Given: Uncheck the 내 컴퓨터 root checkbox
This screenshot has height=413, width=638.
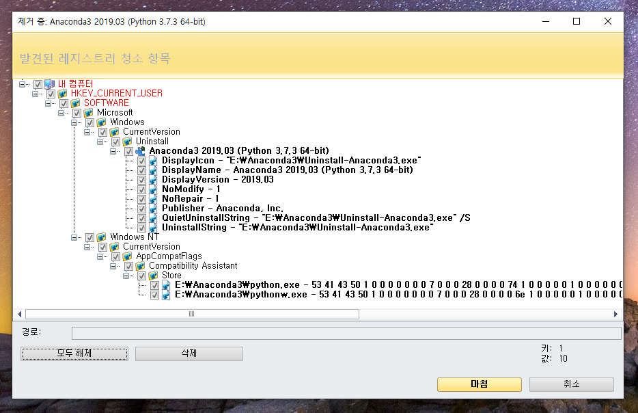Looking at the screenshot, I should pyautogui.click(x=38, y=84).
